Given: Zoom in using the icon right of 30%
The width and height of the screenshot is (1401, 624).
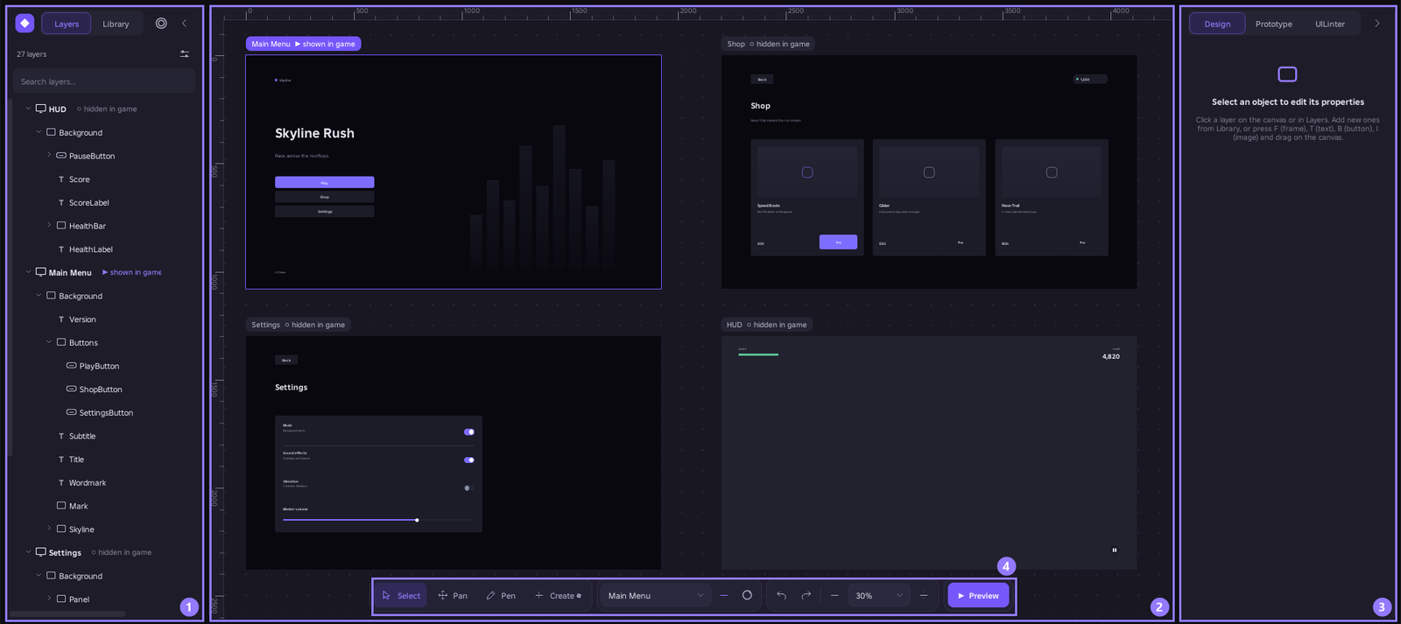Looking at the screenshot, I should coord(924,595).
